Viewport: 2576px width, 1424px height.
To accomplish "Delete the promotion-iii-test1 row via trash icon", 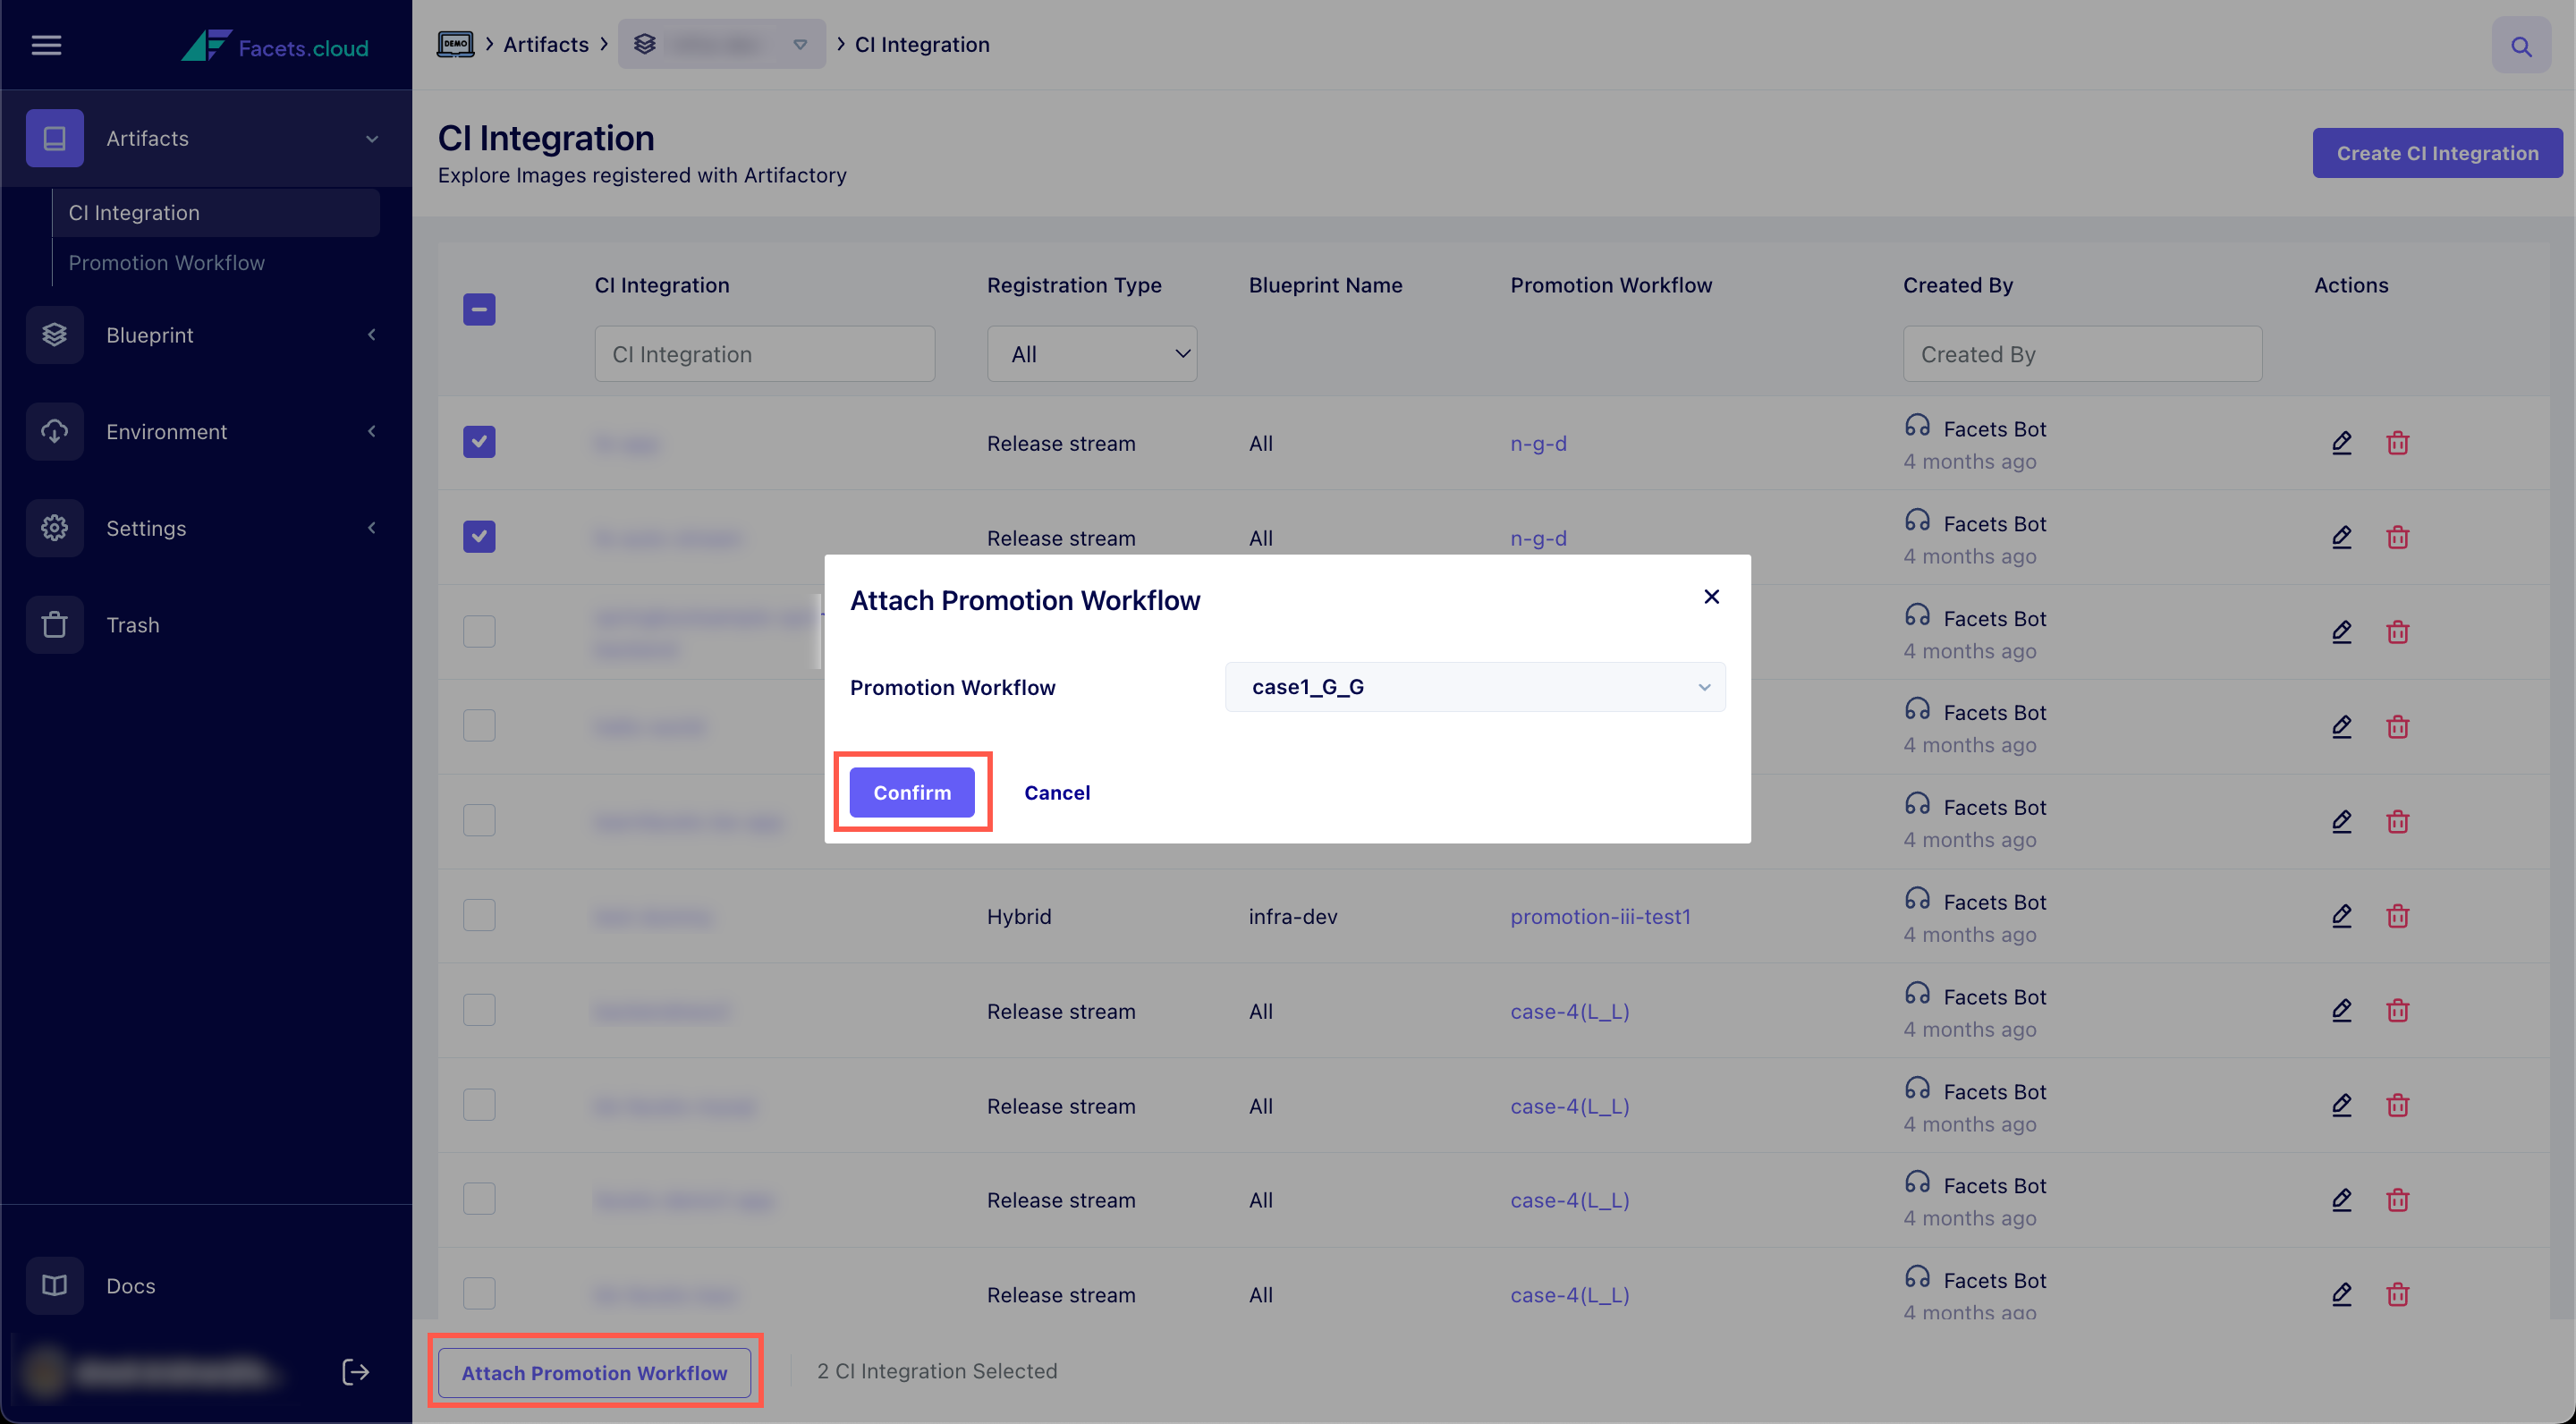I will pos(2397,916).
